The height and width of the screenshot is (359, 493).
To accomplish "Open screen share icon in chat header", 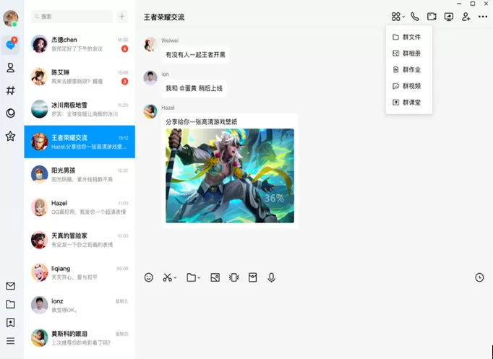I will point(449,17).
